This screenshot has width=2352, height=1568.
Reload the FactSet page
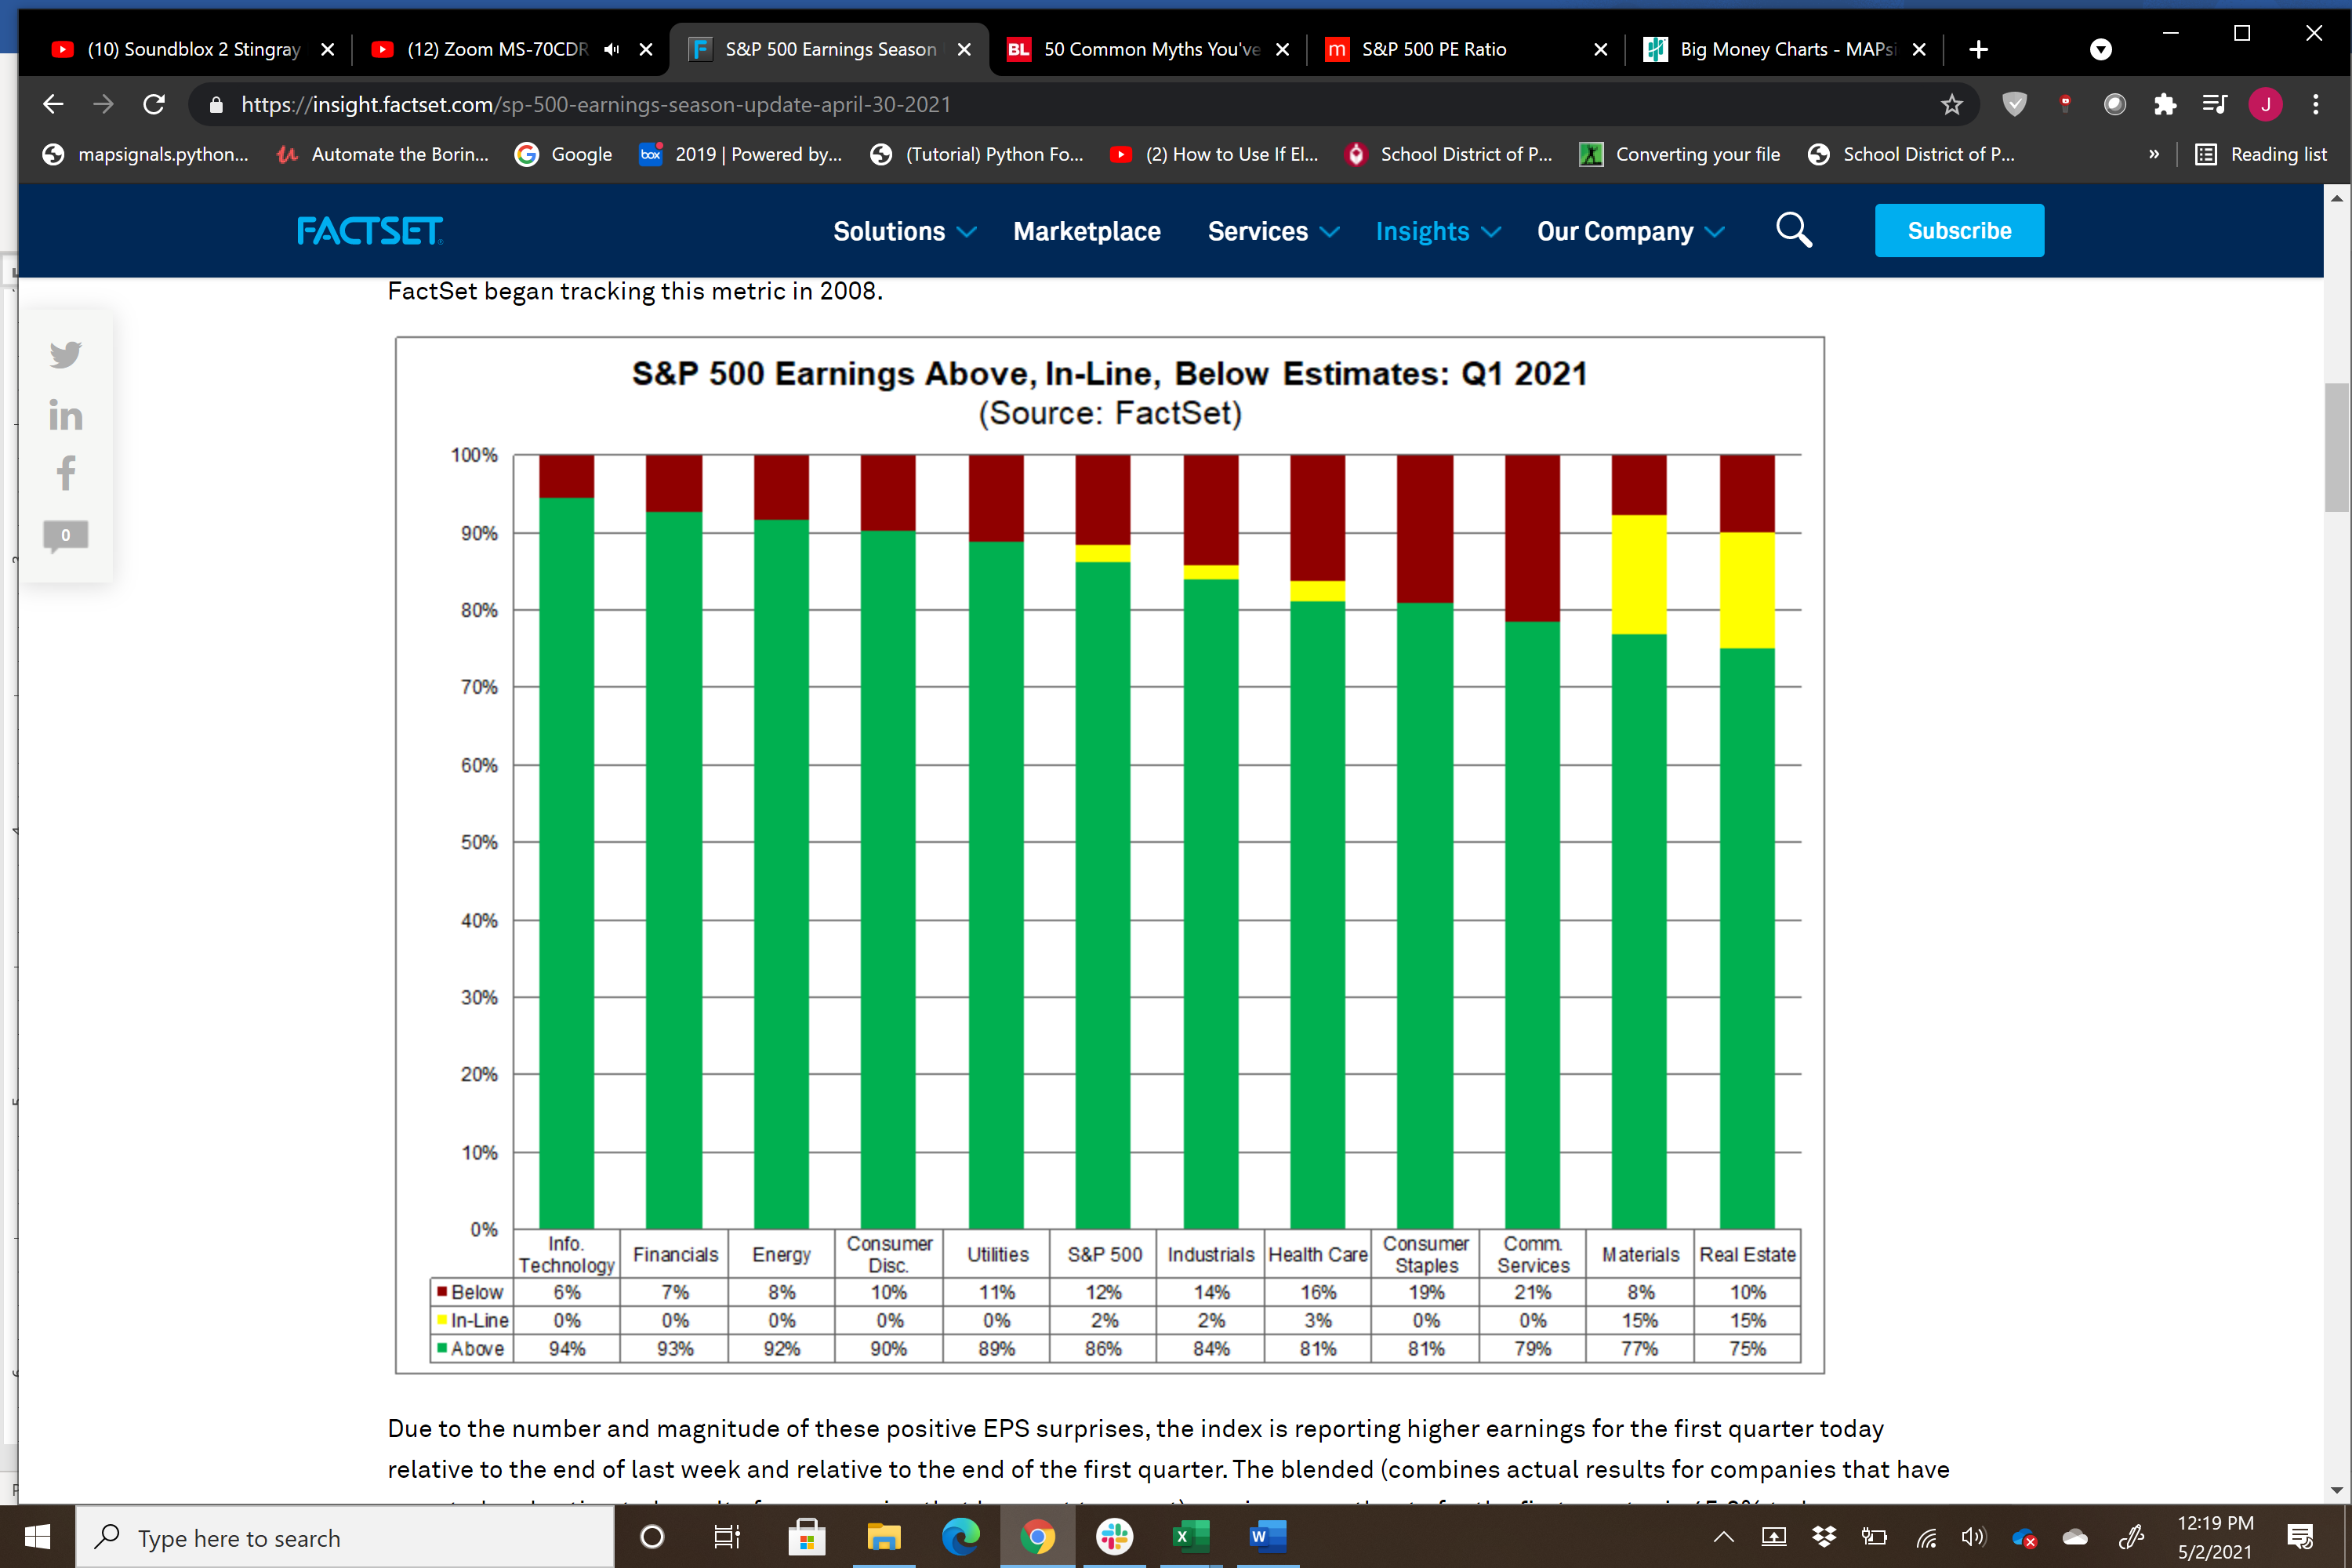click(154, 104)
